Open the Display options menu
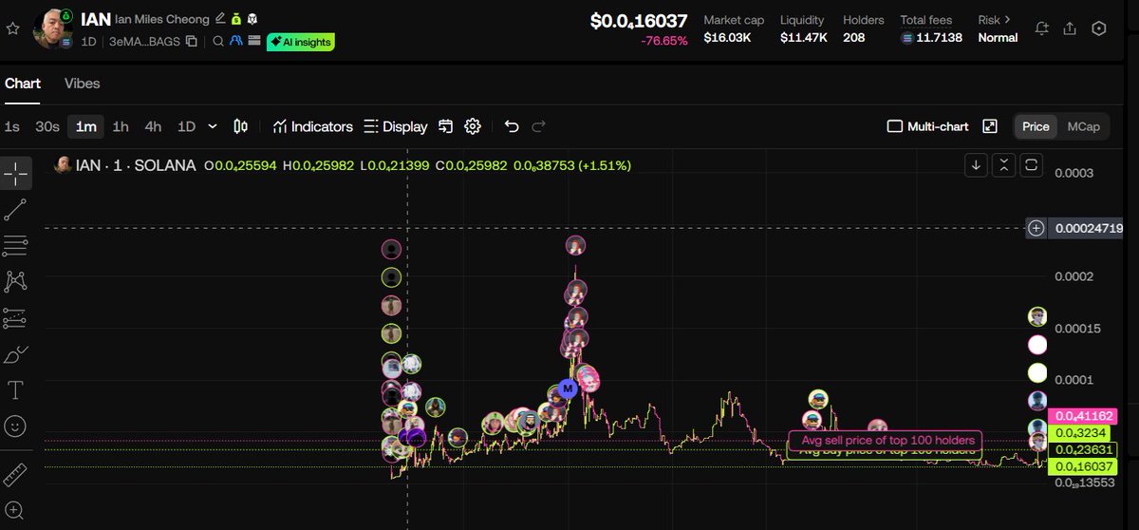Image resolution: width=1139 pixels, height=530 pixels. [396, 126]
